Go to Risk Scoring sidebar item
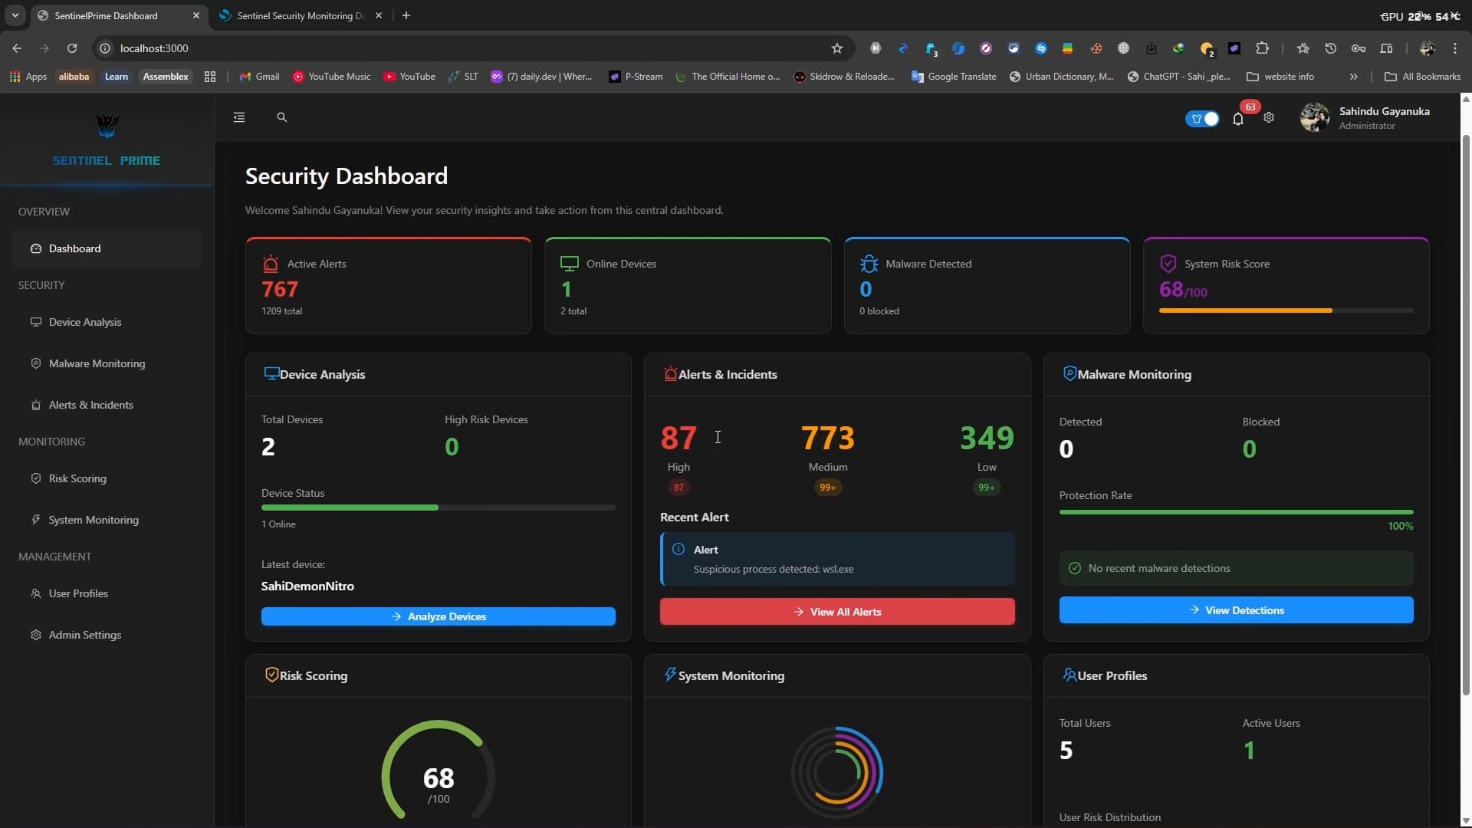 pos(77,478)
